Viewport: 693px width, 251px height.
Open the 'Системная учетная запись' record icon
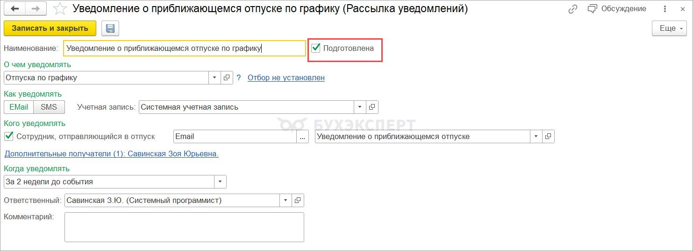tap(372, 107)
